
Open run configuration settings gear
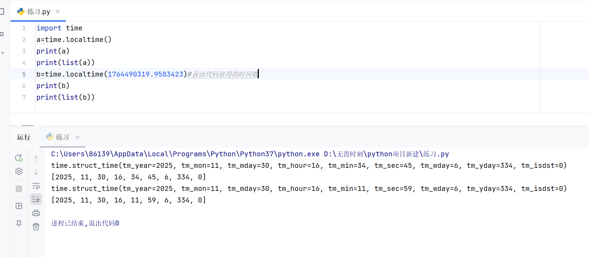pos(19,171)
